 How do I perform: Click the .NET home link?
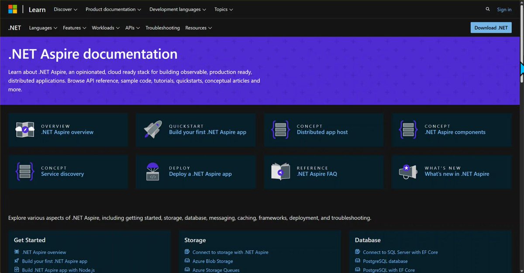pyautogui.click(x=14, y=28)
